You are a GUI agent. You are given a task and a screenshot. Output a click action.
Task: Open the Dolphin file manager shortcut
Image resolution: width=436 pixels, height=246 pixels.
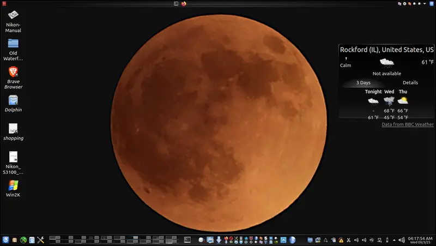click(x=13, y=104)
